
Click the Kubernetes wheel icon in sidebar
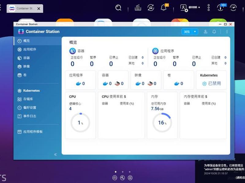[20, 91]
